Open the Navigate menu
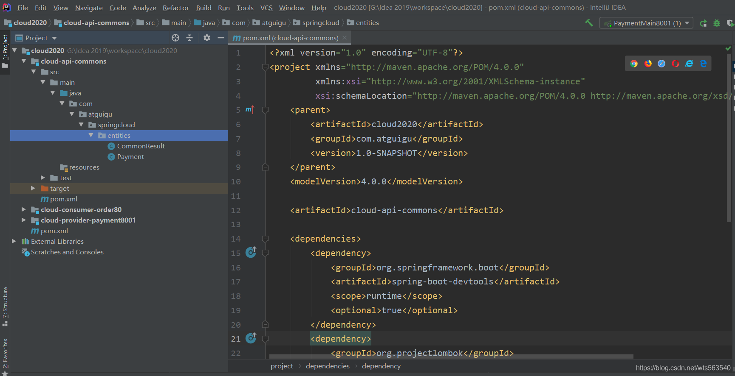 [x=89, y=8]
